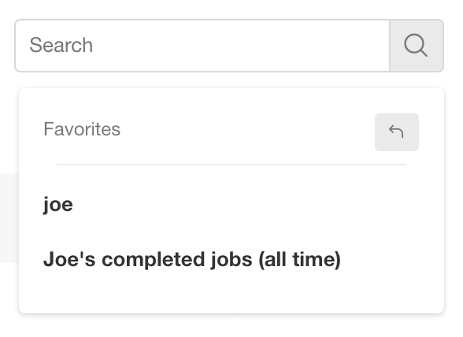The width and height of the screenshot is (463, 337).
Task: Place the cursor in the empty search box
Action: click(202, 46)
